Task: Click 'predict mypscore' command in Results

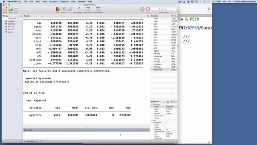Action: (x=39, y=78)
